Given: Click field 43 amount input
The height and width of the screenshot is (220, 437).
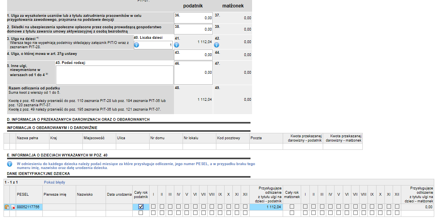Looking at the screenshot, I should click(x=194, y=55).
